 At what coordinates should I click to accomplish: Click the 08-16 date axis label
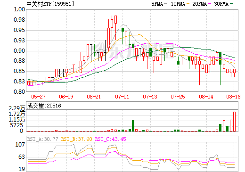[233, 97]
